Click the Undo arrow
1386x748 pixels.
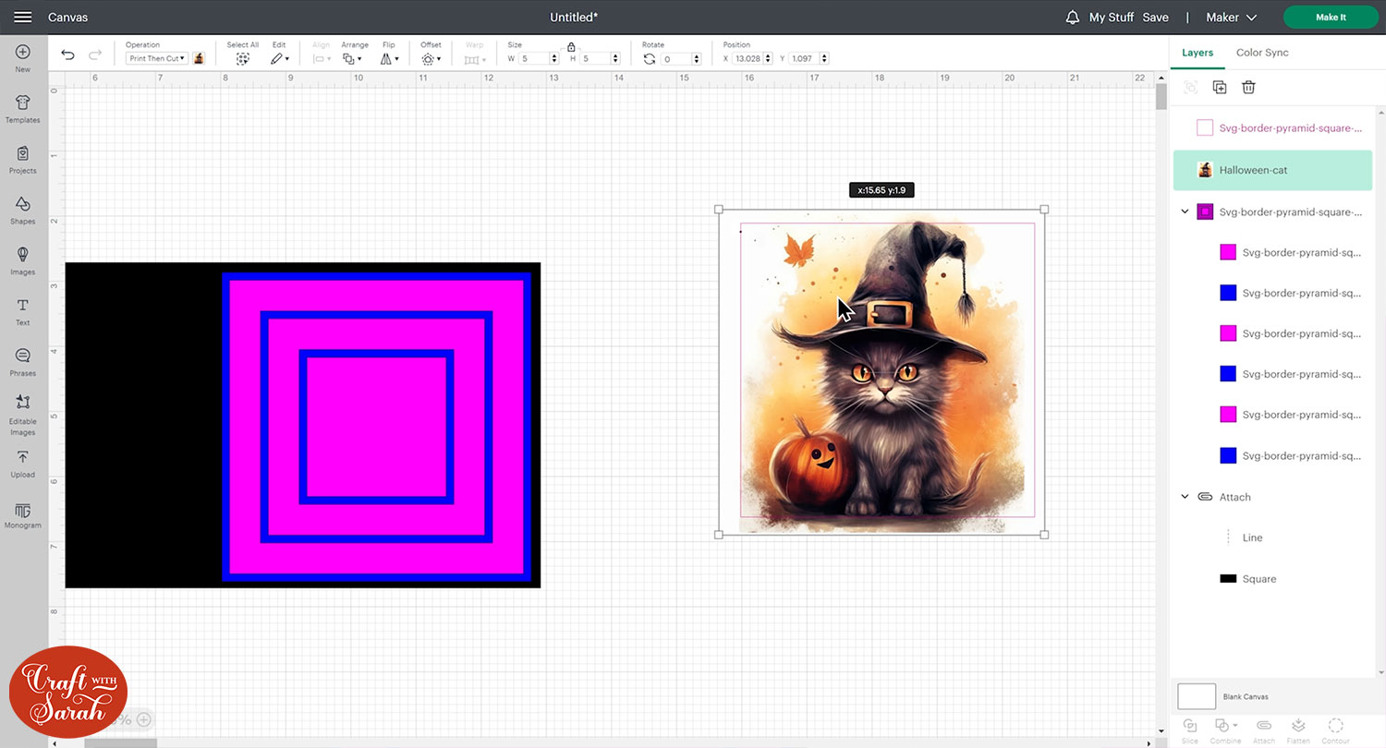tap(67, 55)
